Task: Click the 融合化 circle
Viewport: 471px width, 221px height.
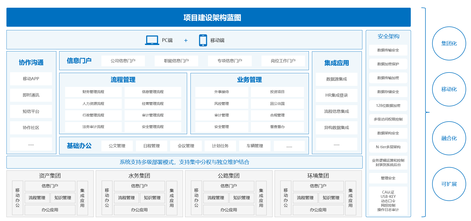Action: click(449, 138)
